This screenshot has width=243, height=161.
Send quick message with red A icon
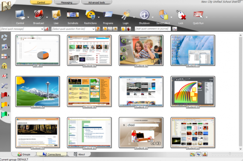tap(46, 29)
